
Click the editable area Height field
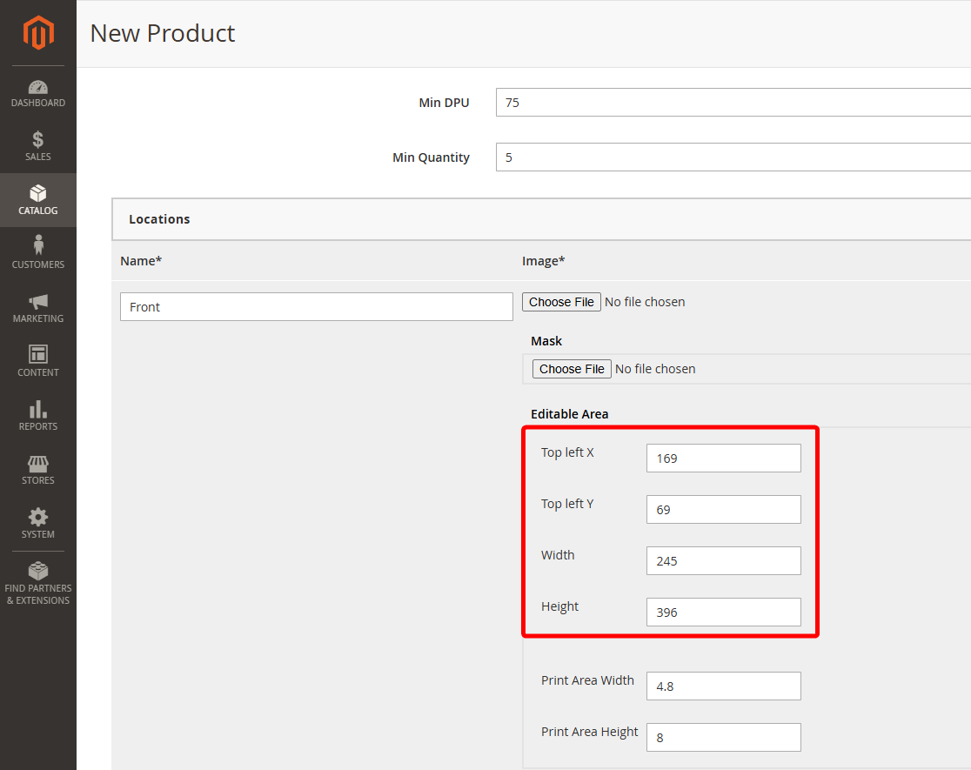pyautogui.click(x=723, y=612)
